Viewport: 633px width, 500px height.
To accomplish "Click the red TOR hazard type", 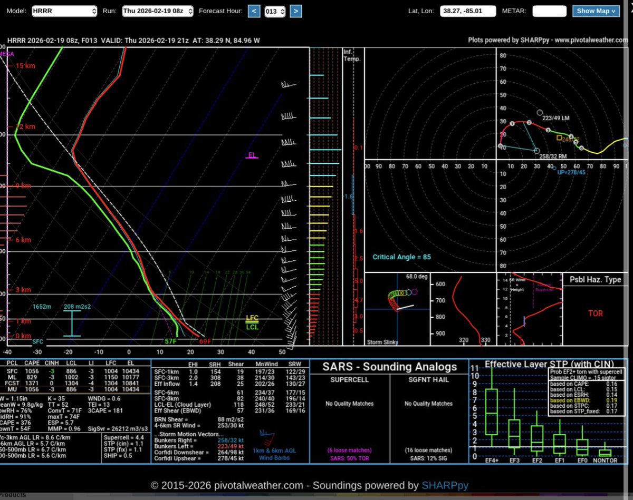I will click(596, 313).
